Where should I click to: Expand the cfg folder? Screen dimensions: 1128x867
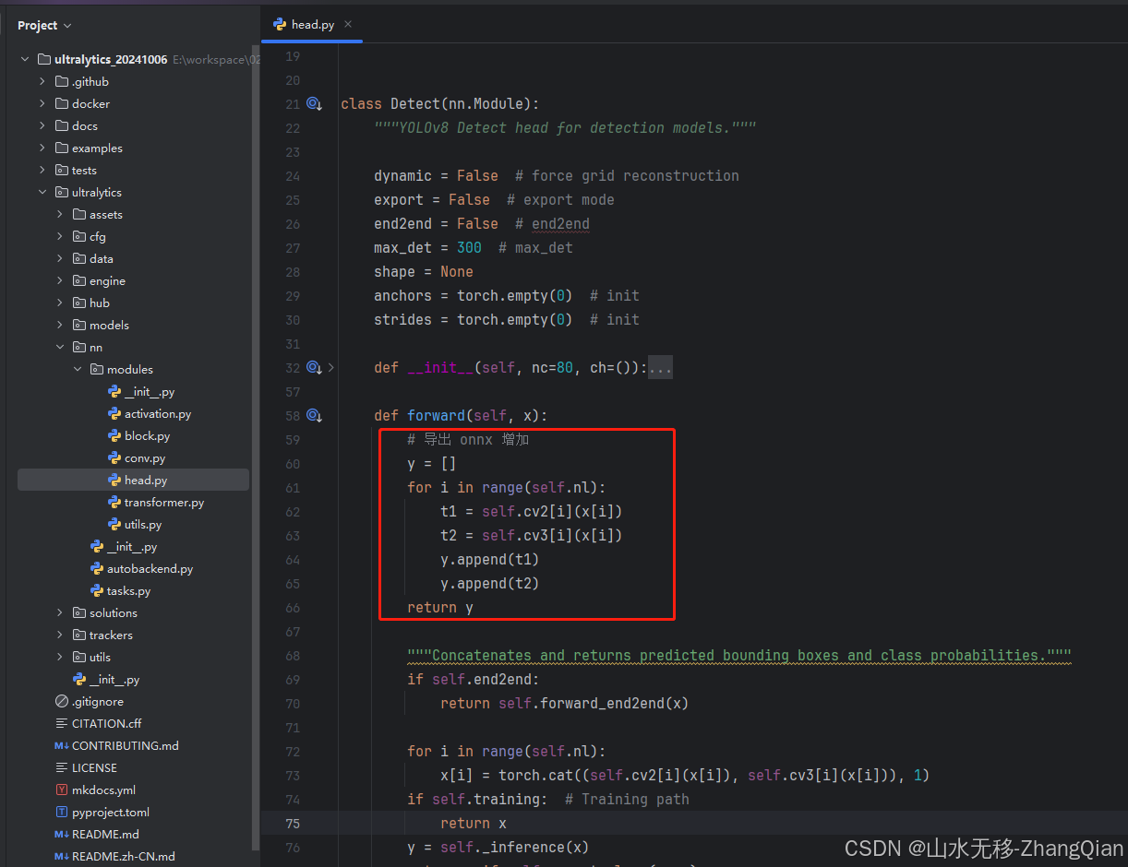pos(60,236)
